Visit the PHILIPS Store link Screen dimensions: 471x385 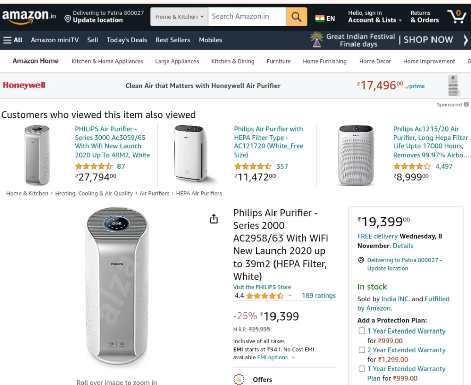pyautogui.click(x=262, y=287)
